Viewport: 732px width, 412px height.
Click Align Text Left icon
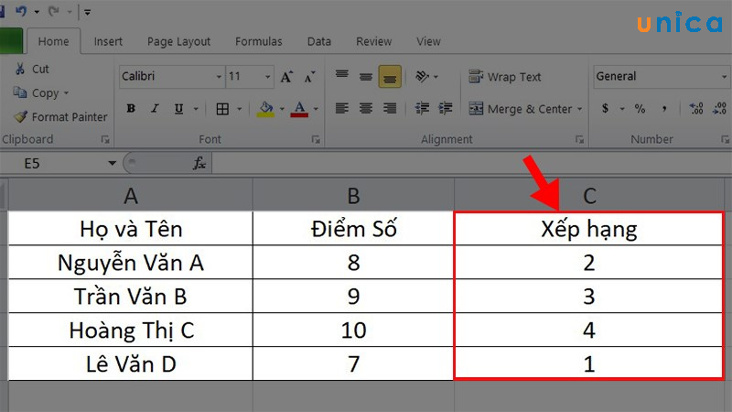click(x=342, y=108)
